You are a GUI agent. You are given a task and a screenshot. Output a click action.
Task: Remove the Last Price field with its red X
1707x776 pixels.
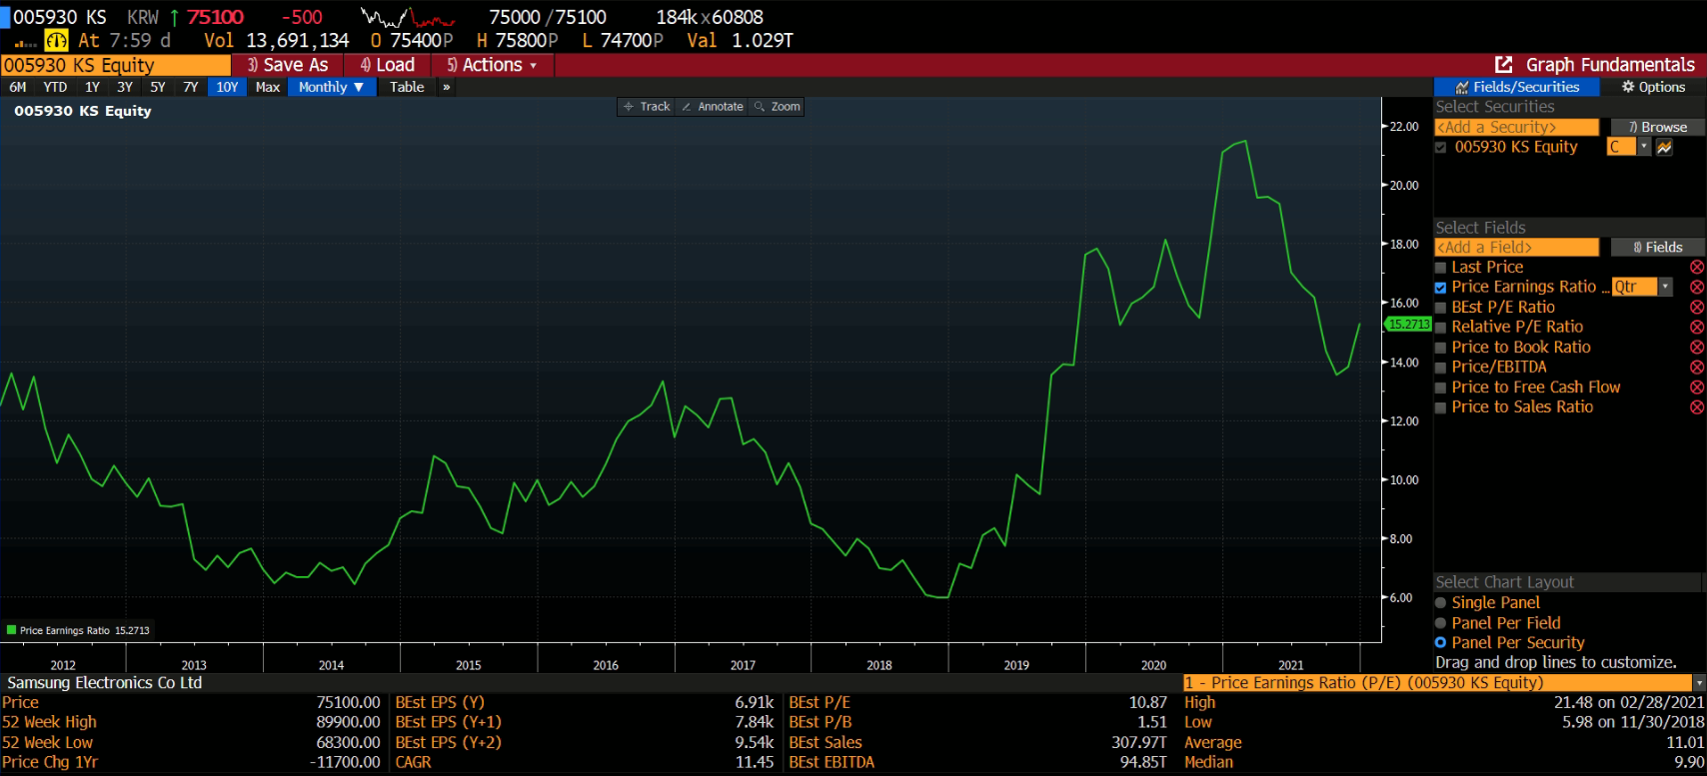1696,268
